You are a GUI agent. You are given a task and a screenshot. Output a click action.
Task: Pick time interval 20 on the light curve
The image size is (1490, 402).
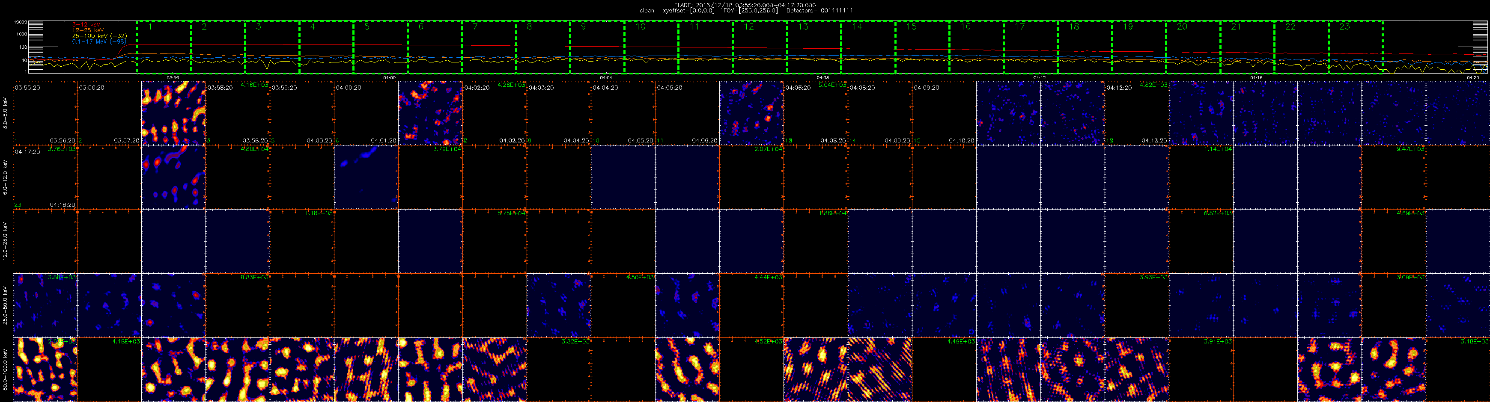pos(1193,47)
